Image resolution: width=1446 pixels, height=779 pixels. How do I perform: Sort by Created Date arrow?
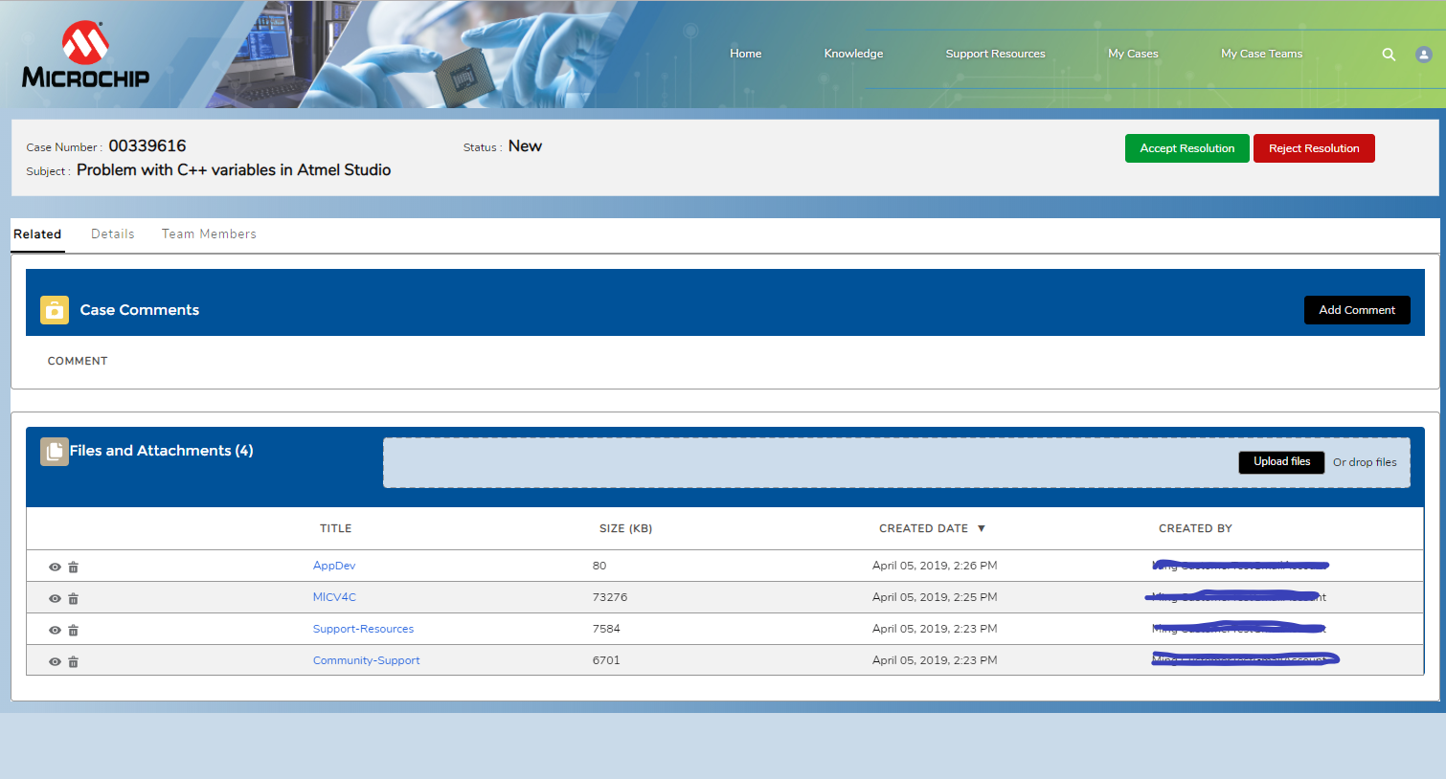pos(982,528)
